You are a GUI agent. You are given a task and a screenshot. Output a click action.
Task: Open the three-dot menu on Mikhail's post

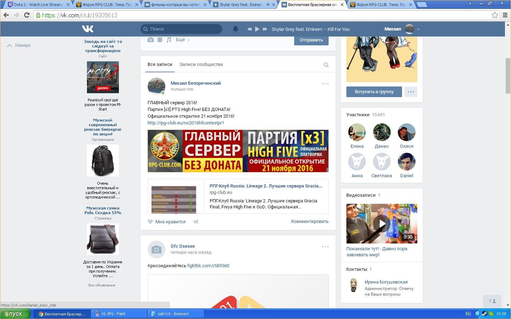click(x=325, y=84)
